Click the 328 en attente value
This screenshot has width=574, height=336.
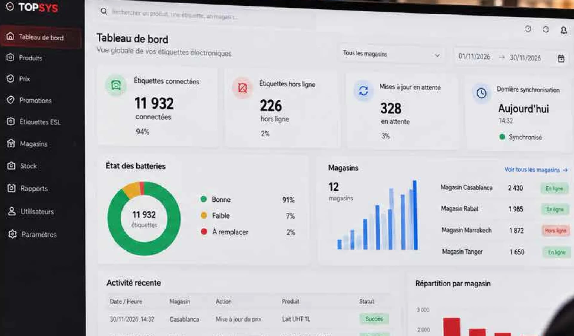[x=391, y=108]
